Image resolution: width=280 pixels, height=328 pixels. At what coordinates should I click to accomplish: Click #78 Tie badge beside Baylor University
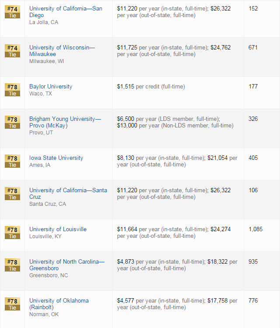tap(12, 90)
